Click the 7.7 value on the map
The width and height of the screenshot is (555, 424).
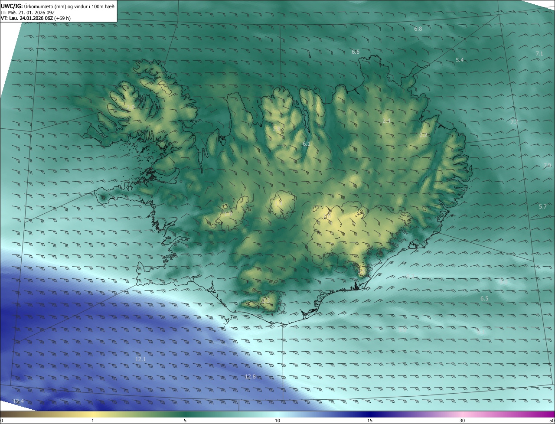514,122
